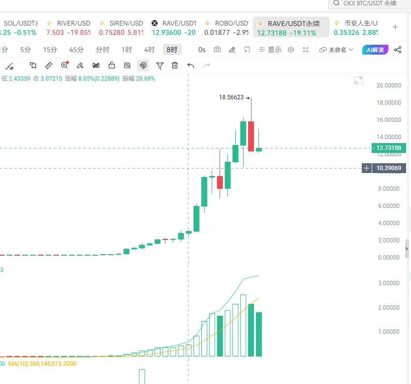
Task: Open the candlestick style tool
Action: click(96, 65)
